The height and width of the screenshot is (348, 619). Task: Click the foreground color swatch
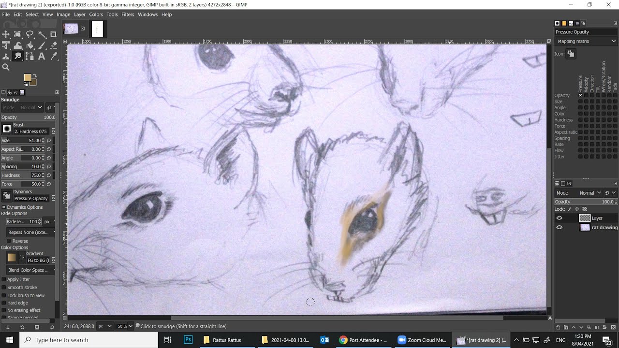click(x=27, y=78)
